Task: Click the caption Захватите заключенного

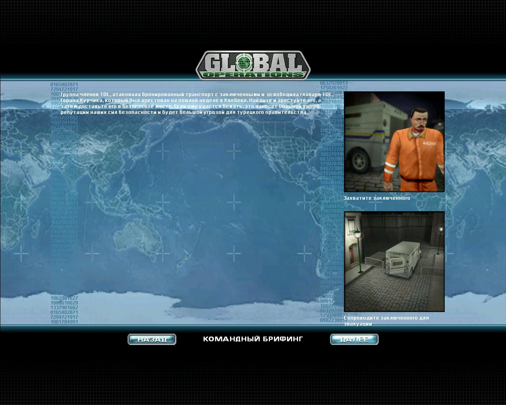Action: coord(377,198)
